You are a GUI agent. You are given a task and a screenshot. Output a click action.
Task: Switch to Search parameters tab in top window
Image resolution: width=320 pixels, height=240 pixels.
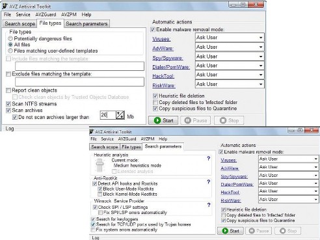coord(87,23)
